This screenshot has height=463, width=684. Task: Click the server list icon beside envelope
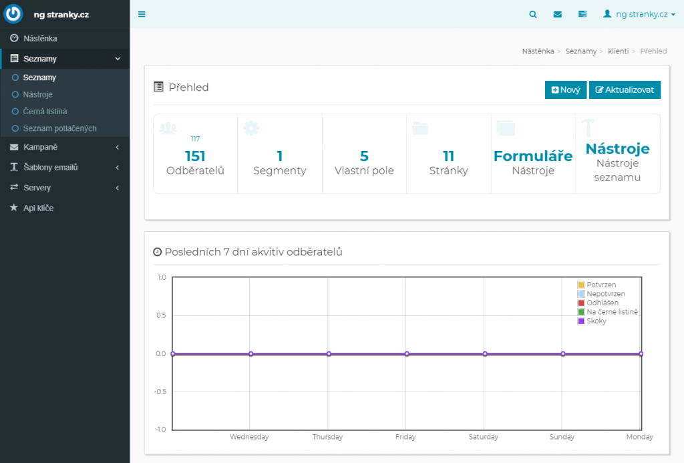coord(582,14)
